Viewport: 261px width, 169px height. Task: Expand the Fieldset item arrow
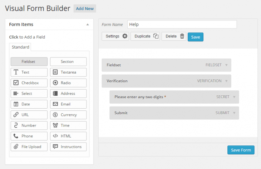(226, 65)
